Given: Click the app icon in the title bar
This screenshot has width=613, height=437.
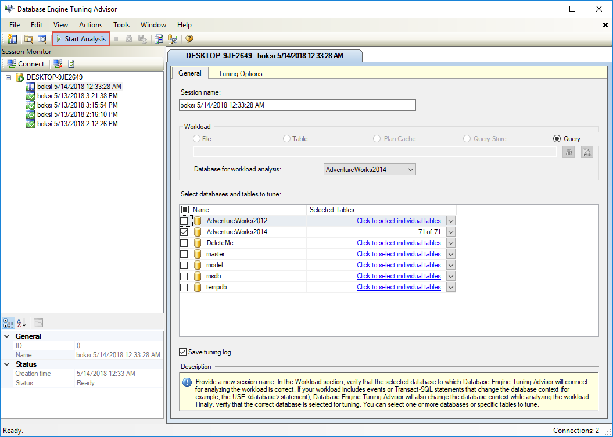Looking at the screenshot, I should [9, 9].
